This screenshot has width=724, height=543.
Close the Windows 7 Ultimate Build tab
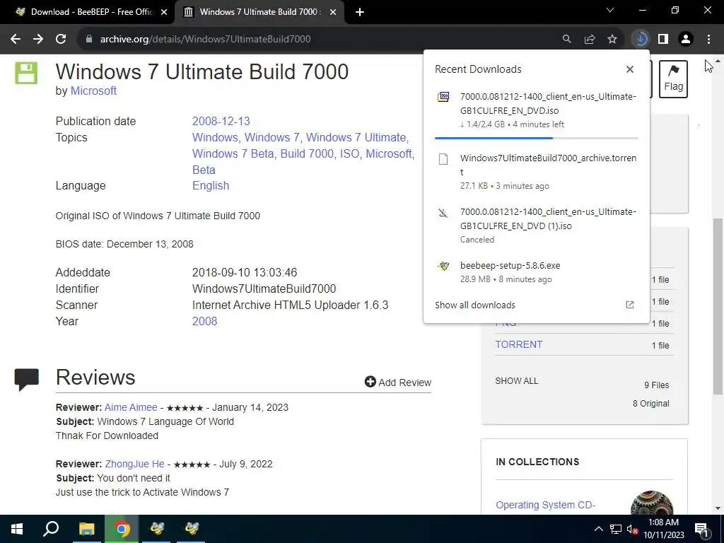click(333, 13)
